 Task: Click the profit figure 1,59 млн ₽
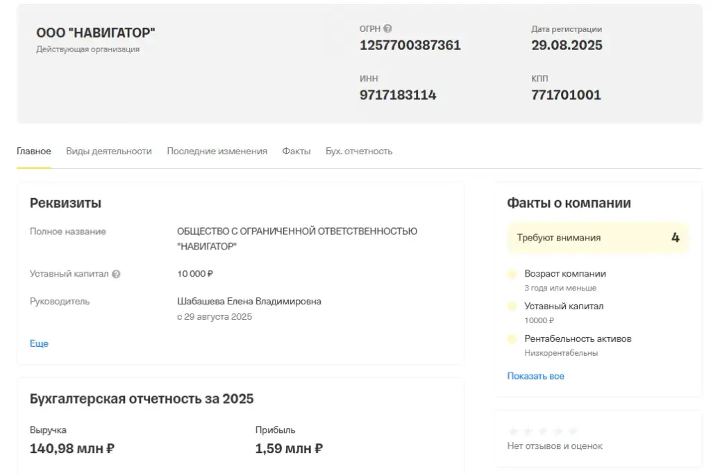click(x=289, y=448)
